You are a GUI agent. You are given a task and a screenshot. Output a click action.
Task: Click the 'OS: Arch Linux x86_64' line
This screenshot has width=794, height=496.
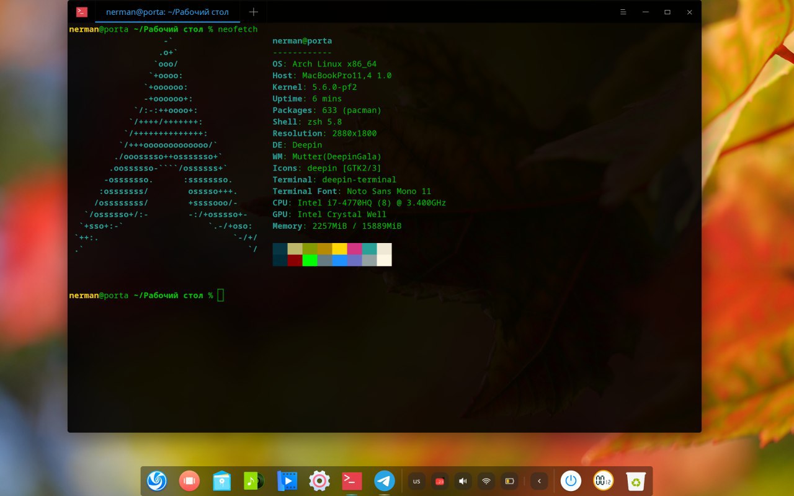324,64
